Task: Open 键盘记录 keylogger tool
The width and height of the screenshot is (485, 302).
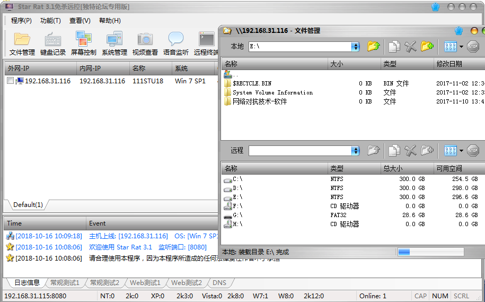Action: click(x=53, y=44)
